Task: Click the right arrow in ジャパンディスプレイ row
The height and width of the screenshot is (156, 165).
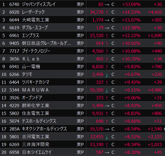Action: click(107, 4)
